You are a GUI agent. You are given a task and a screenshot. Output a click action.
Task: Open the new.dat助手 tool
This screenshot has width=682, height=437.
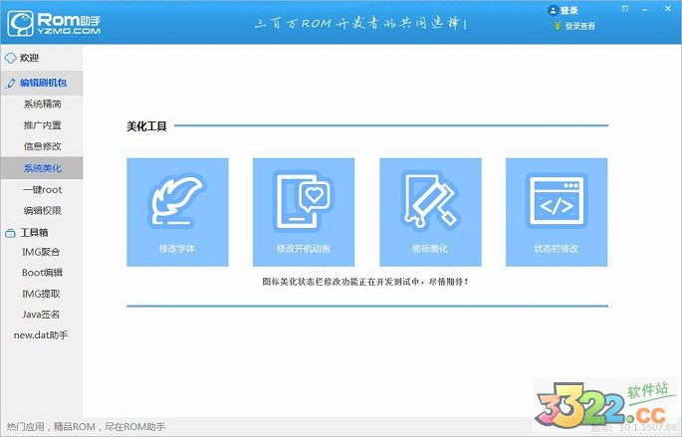(x=42, y=335)
